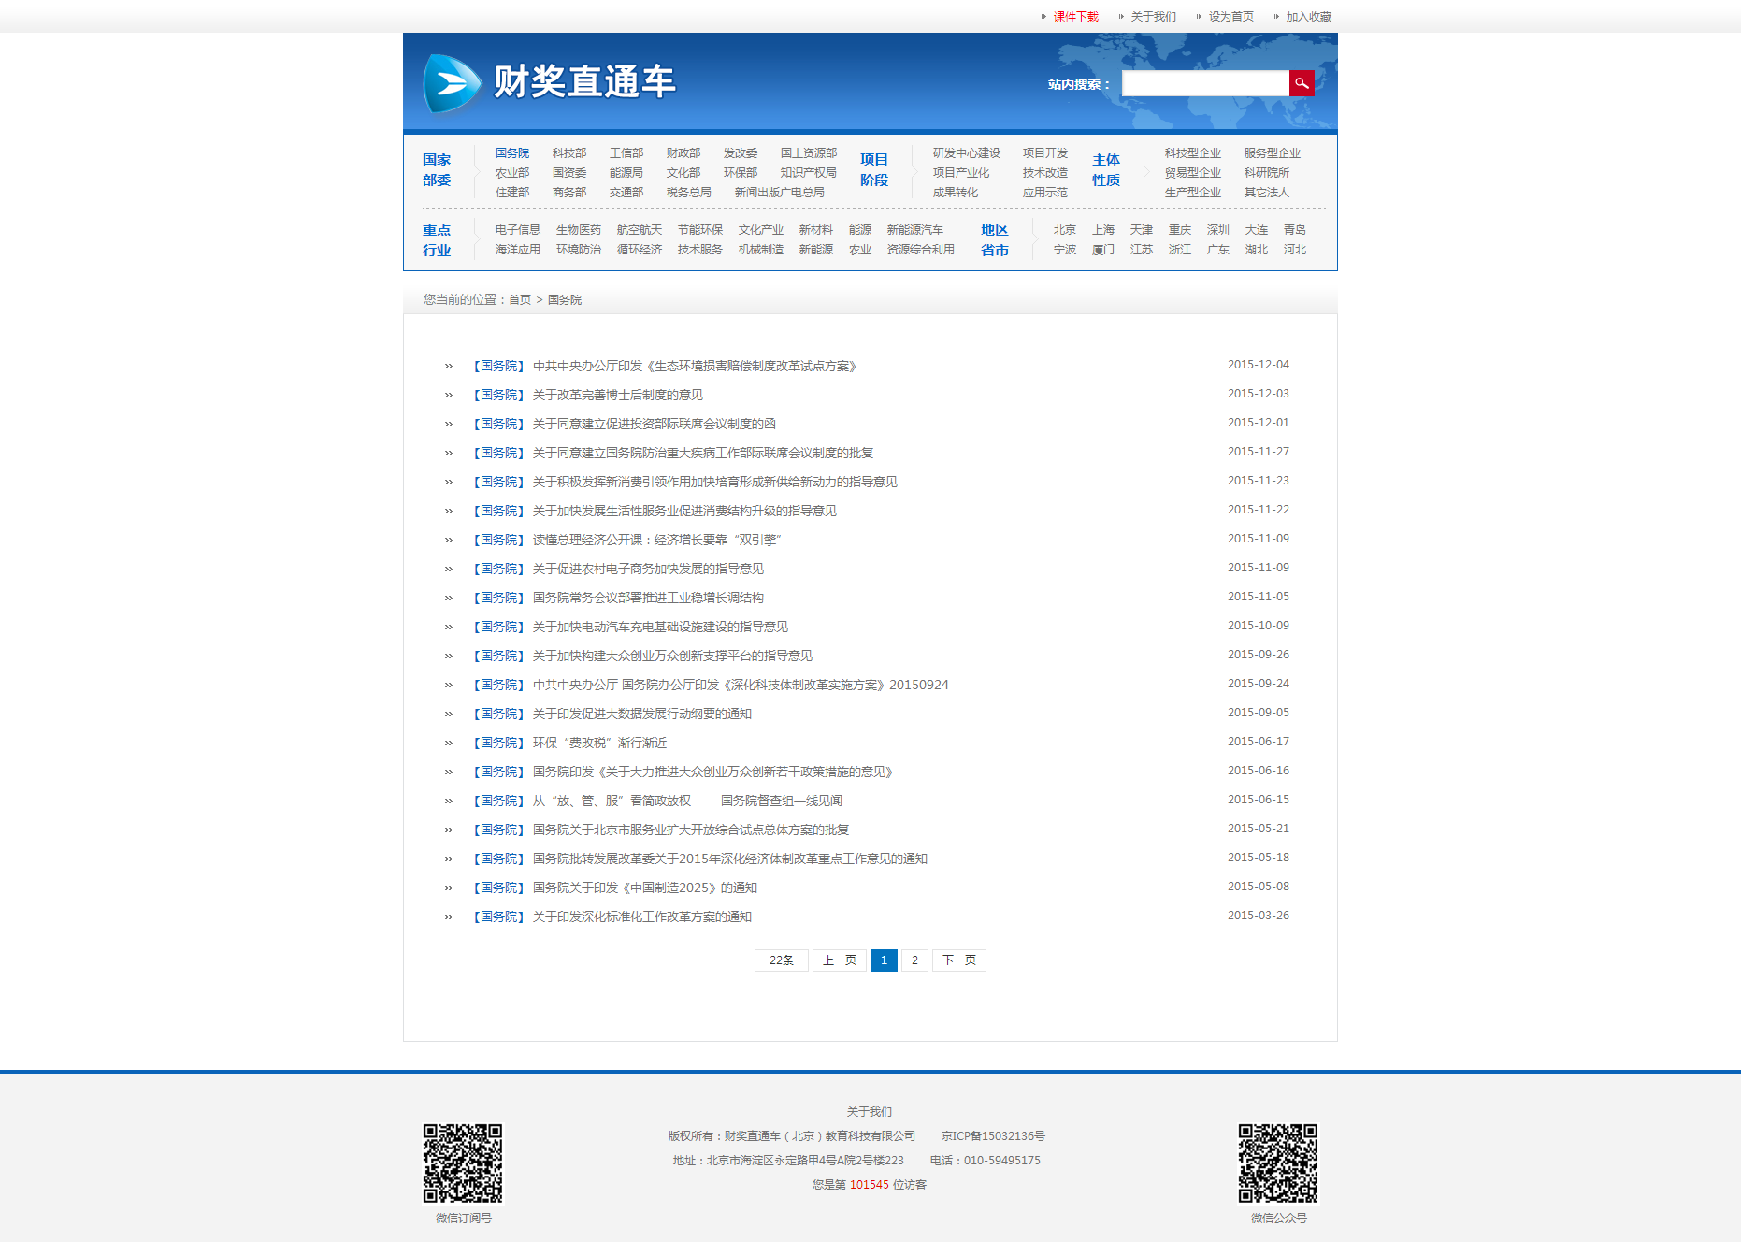Click 加入收藏 in the top bar
This screenshot has width=1741, height=1242.
[1308, 17]
